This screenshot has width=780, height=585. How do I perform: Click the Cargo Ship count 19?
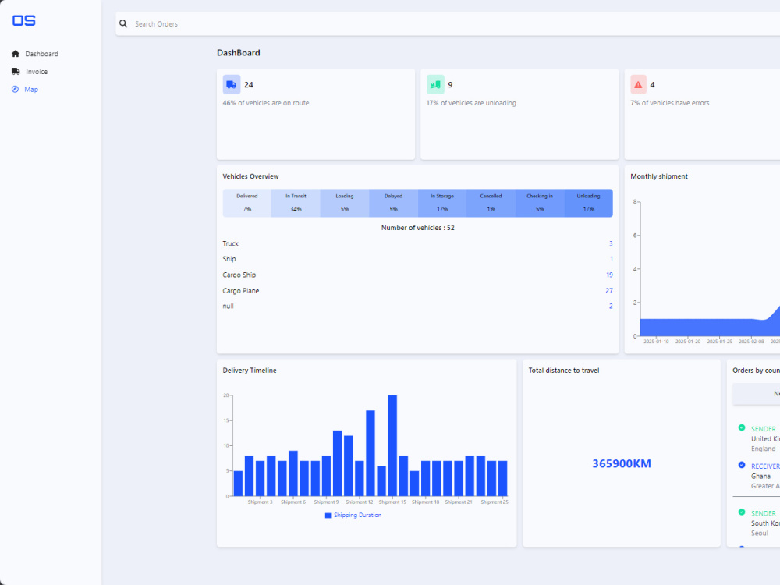click(x=609, y=275)
